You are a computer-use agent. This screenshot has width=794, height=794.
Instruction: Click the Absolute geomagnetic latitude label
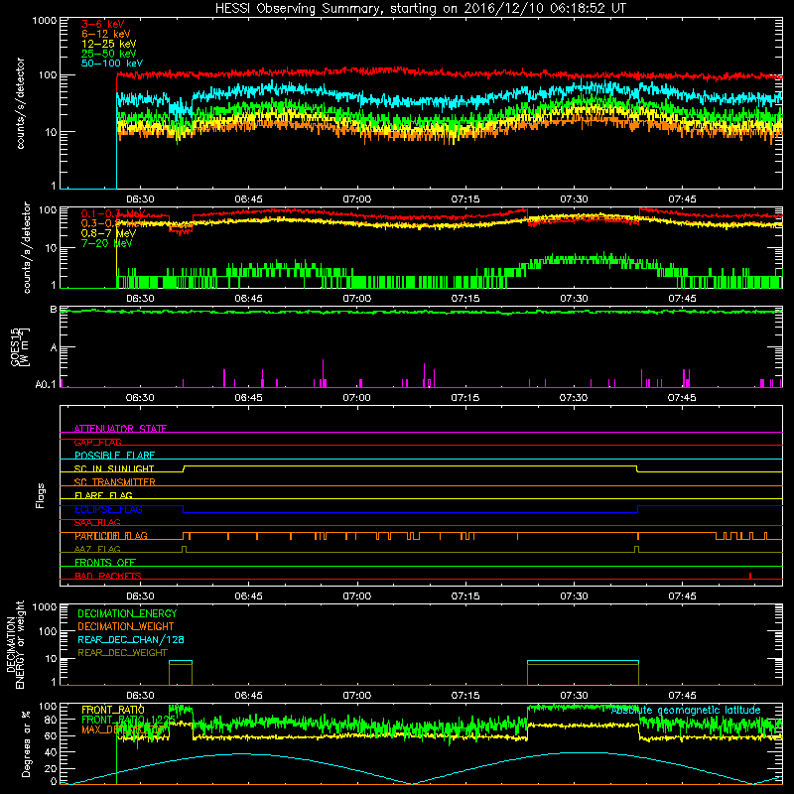[686, 711]
